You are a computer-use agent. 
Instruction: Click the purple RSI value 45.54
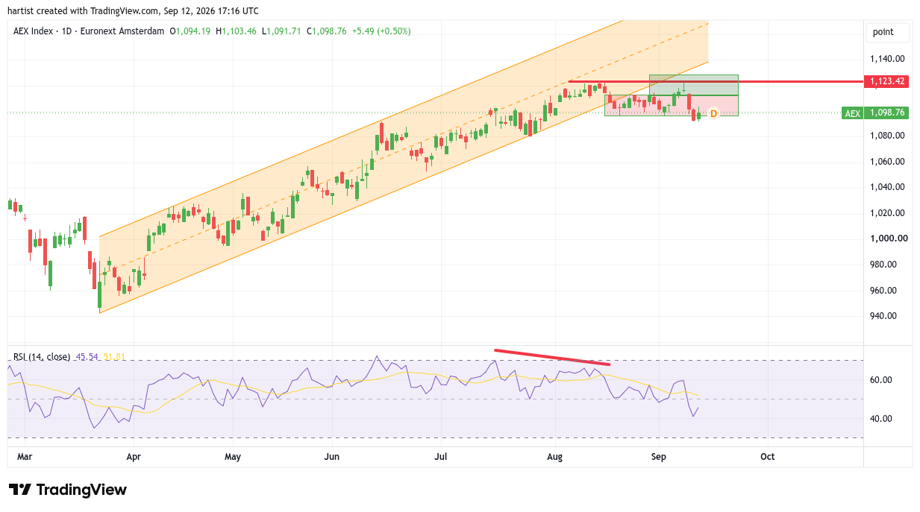[86, 357]
